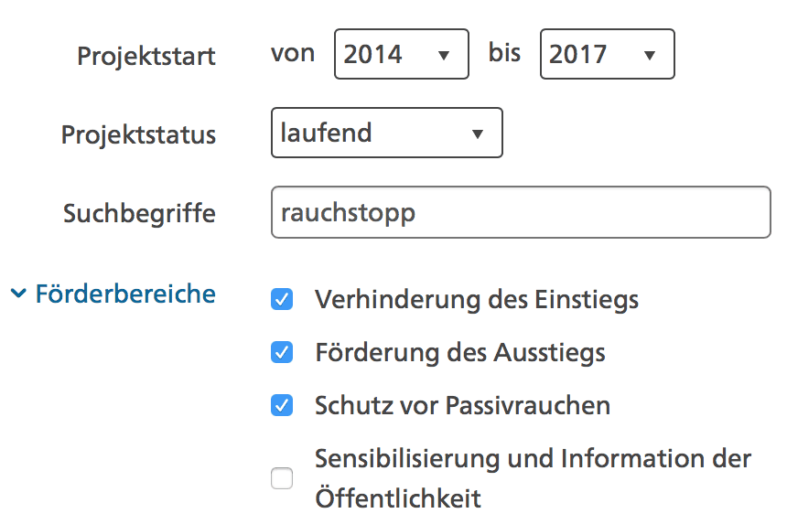Image resolution: width=787 pixels, height=524 pixels.
Task: Uncheck the 'Verhinderung des Einstiegs' checkbox
Action: [x=283, y=300]
